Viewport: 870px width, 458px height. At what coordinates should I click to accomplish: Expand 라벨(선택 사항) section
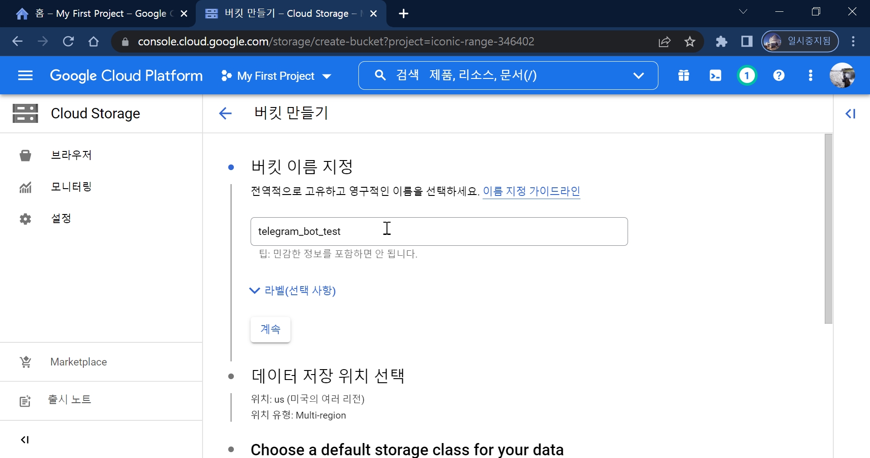pos(293,290)
